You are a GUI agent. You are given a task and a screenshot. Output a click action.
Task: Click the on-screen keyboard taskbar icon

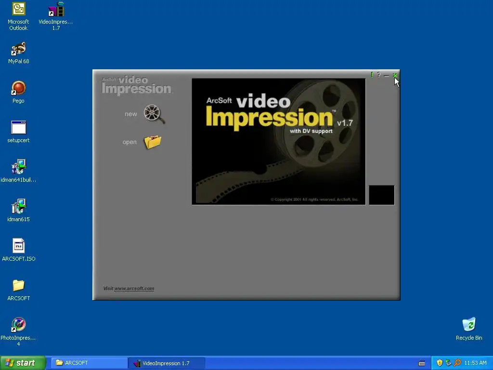pos(422,363)
